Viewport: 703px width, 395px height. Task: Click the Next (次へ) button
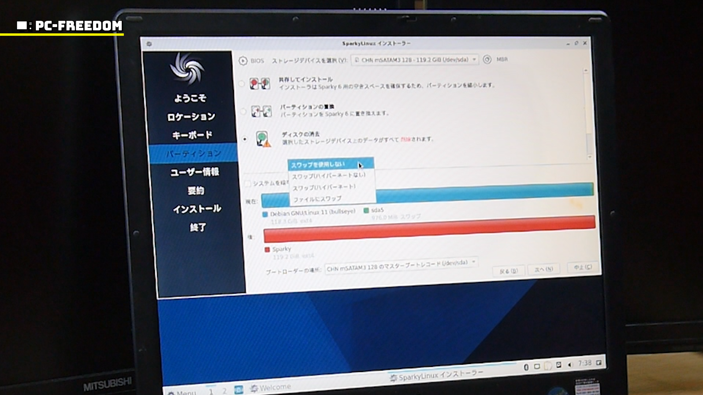point(544,269)
